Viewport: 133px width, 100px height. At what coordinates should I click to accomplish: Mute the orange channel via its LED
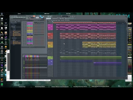pyautogui.click(x=22, y=37)
